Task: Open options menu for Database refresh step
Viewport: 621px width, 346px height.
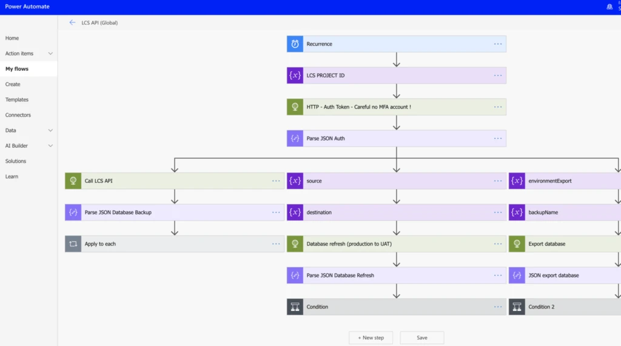Action: [x=498, y=244]
